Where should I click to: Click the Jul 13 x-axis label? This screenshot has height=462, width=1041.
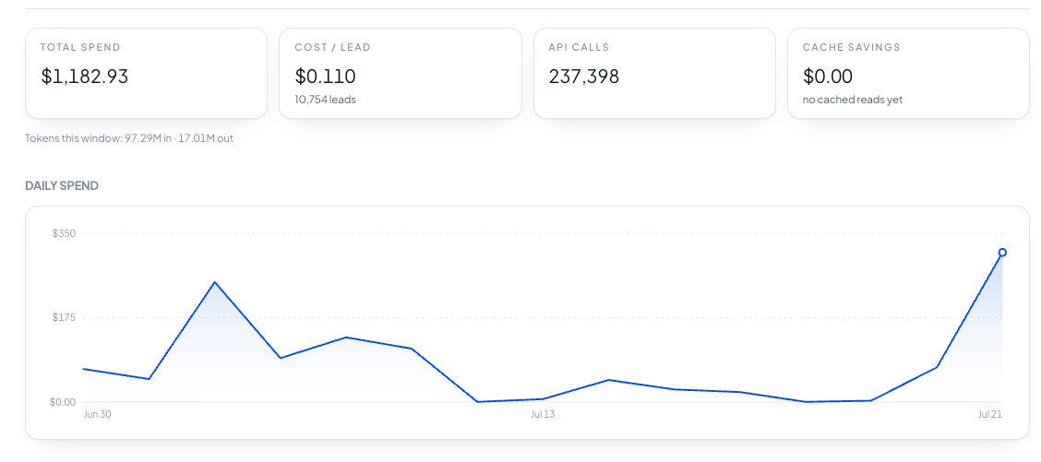click(543, 415)
